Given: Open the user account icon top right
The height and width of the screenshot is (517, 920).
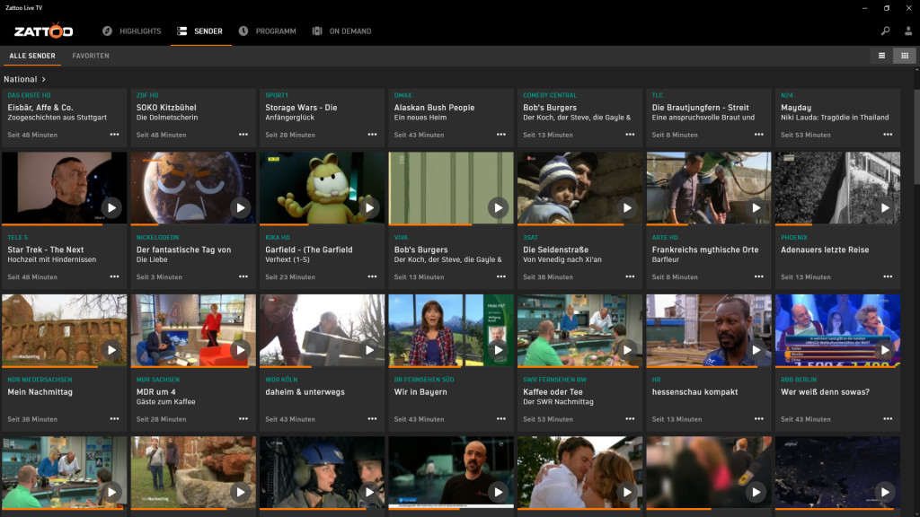Looking at the screenshot, I should (x=909, y=30).
